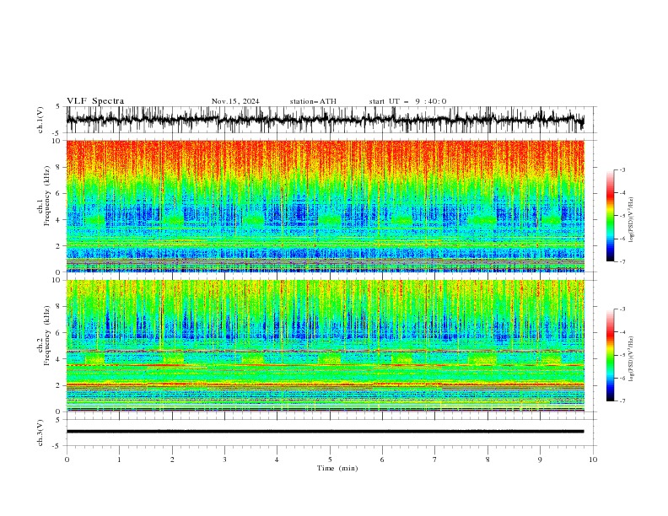Click the time axis tick label '0'
This screenshot has width=668, height=516.
tap(67, 460)
